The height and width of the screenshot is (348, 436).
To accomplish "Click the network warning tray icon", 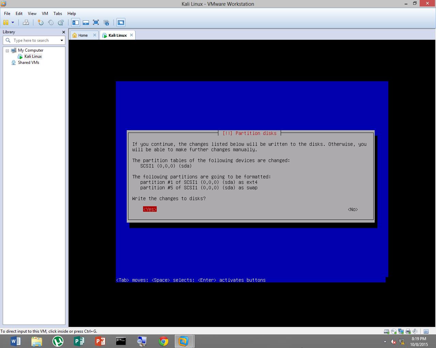I will coord(402,342).
